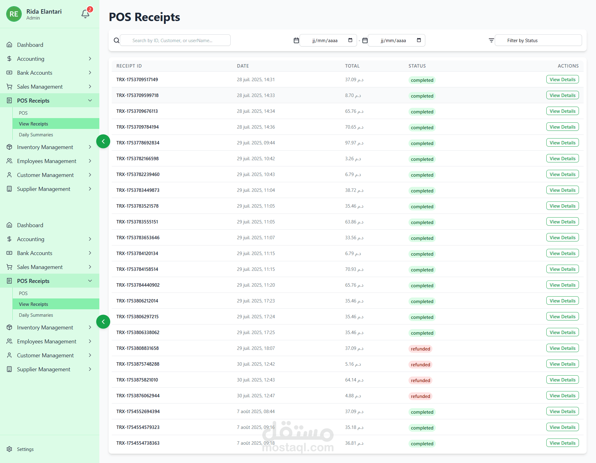Click the Settings gear icon
Screen dimensions: 596x463
[9, 449]
